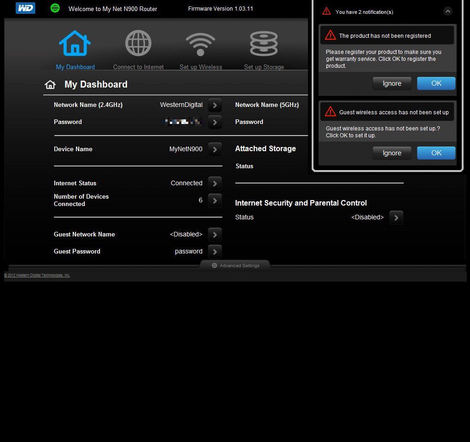The width and height of the screenshot is (470, 442).
Task: Open My Dashboard house icon
Action: pos(75,43)
